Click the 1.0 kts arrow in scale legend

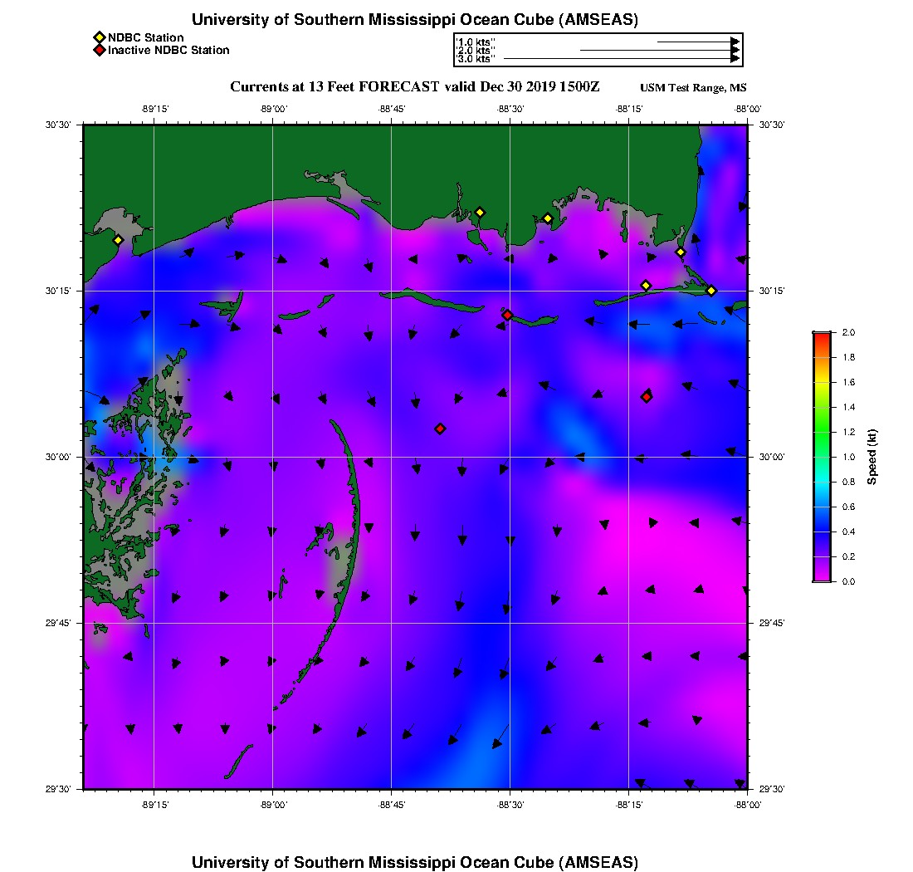coord(697,42)
